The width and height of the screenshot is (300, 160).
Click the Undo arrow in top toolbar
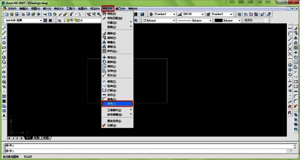pos(72,14)
